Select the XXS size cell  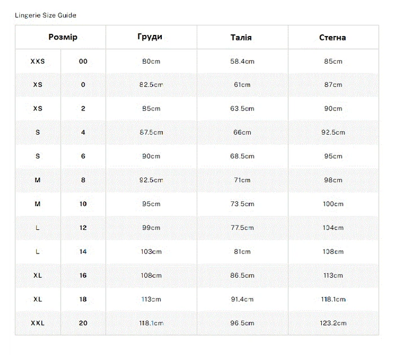[38, 61]
